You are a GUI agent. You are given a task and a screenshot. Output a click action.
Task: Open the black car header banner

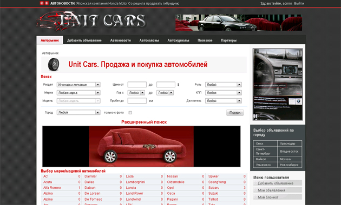point(239,23)
